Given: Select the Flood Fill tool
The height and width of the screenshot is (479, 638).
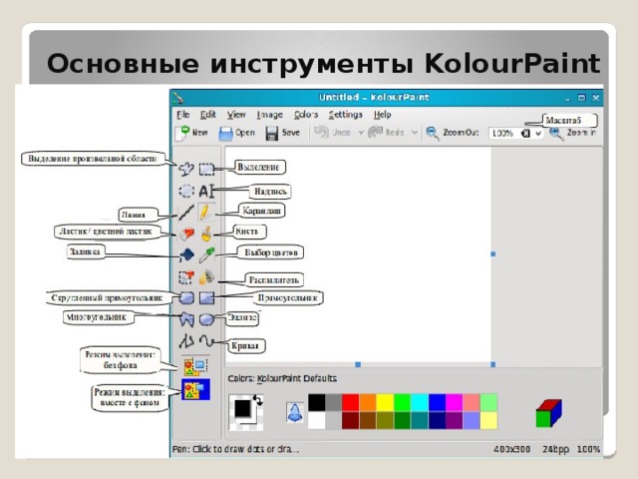Looking at the screenshot, I should coord(186,255).
